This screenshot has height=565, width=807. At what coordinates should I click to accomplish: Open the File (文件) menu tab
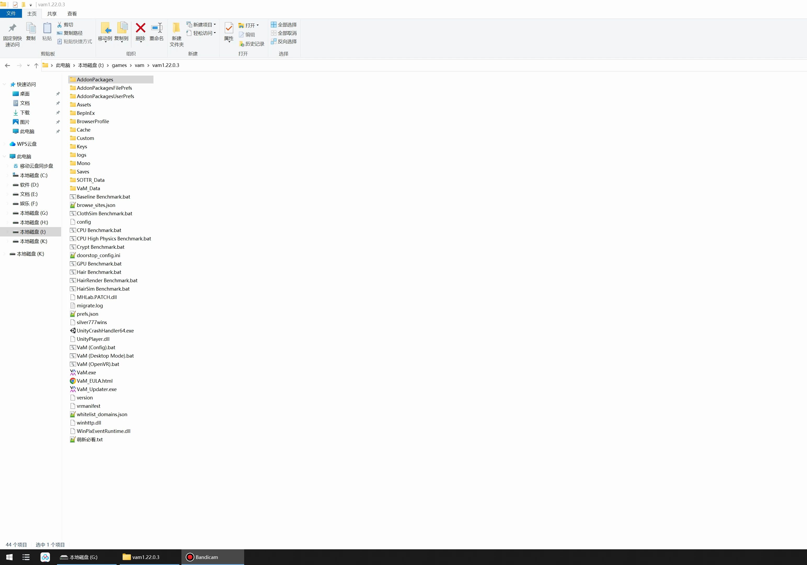click(11, 13)
